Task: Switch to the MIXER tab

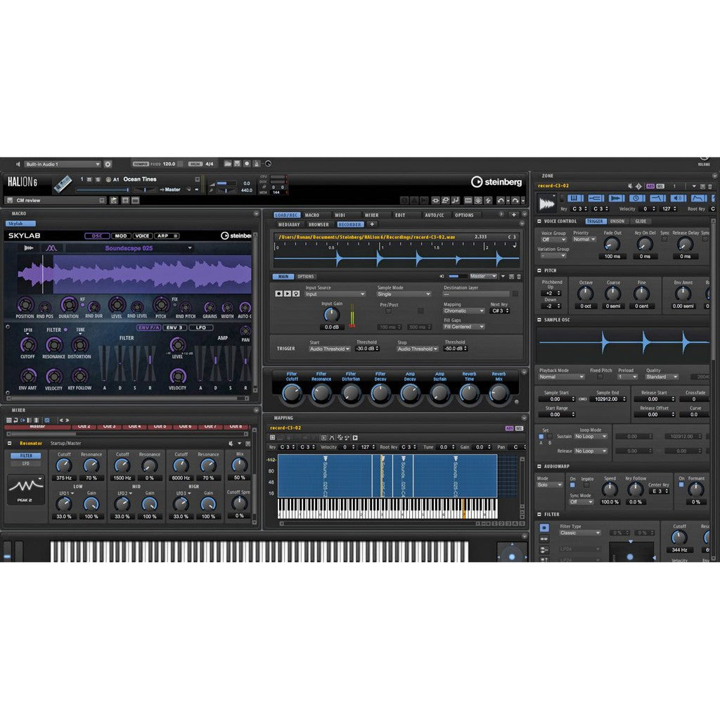Action: 371,215
